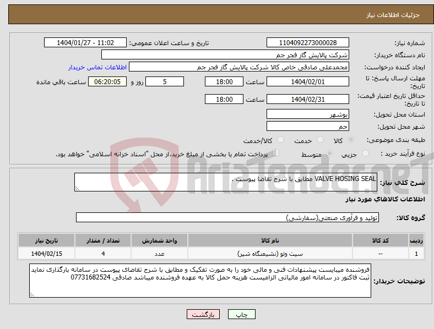This screenshot has width=434, height=329.
Task: Click the announcement date 1404/01/27 field
Action: 85,42
